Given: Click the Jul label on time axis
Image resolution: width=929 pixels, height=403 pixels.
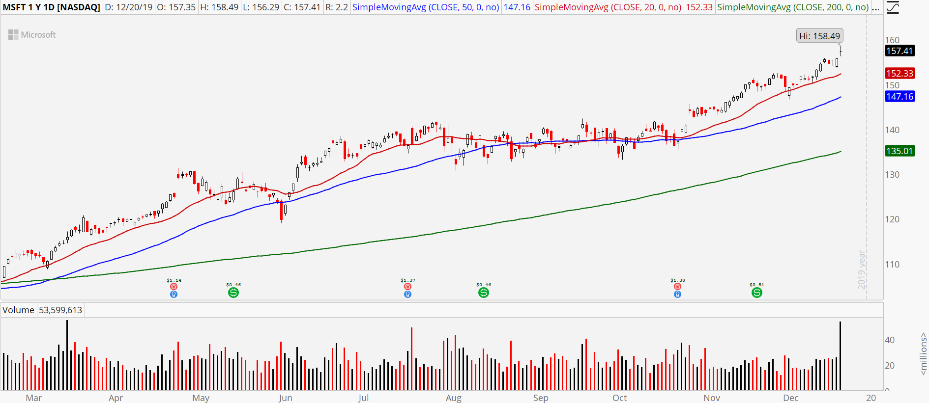Looking at the screenshot, I should [x=363, y=398].
